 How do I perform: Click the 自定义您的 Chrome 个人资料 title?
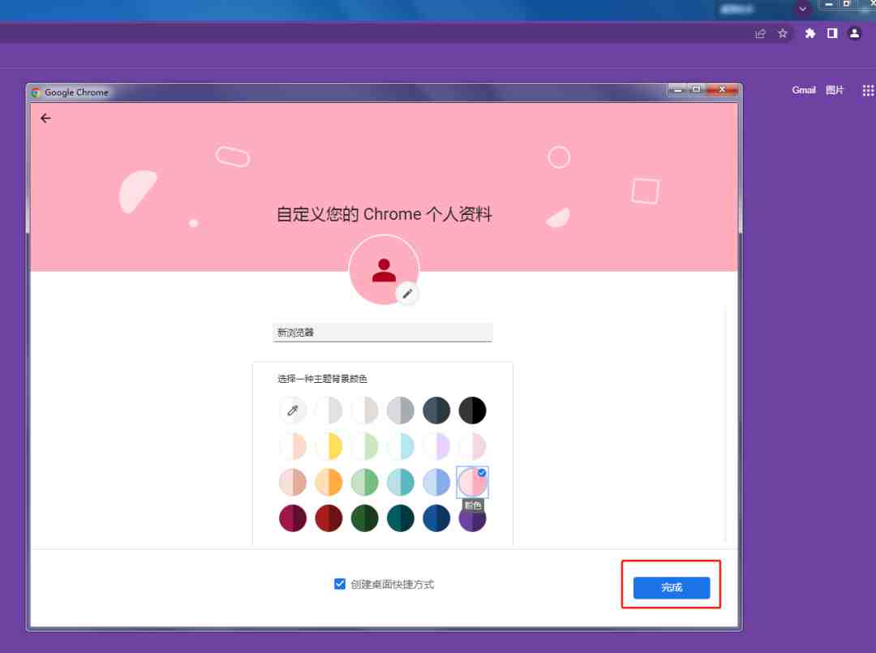pos(384,214)
